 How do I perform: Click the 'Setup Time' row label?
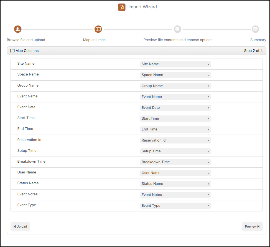point(27,151)
